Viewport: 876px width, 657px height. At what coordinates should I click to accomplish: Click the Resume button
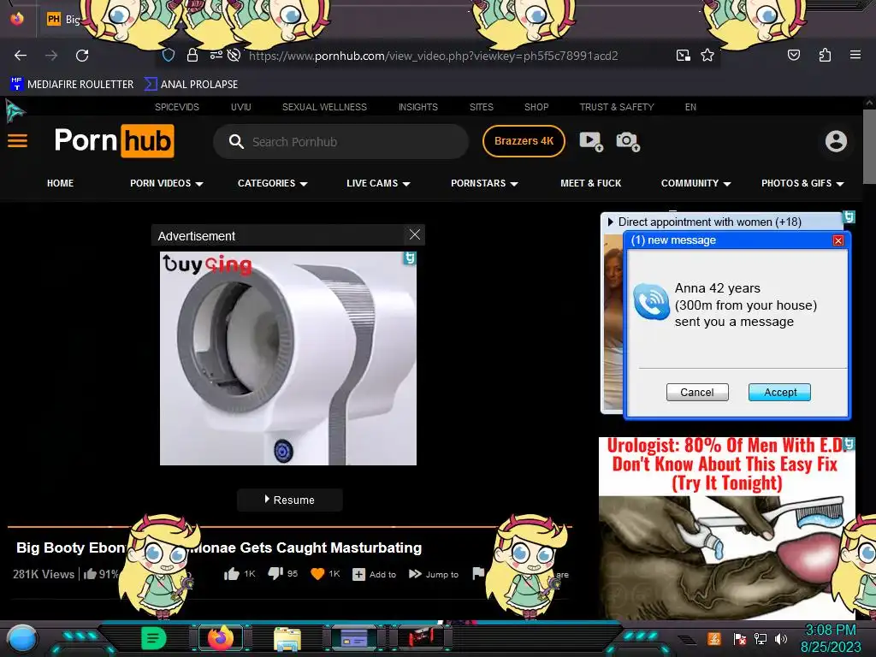289,500
